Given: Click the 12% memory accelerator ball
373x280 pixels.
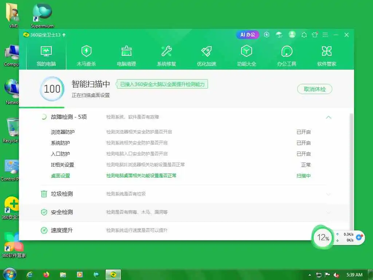Looking at the screenshot, I should [x=323, y=237].
